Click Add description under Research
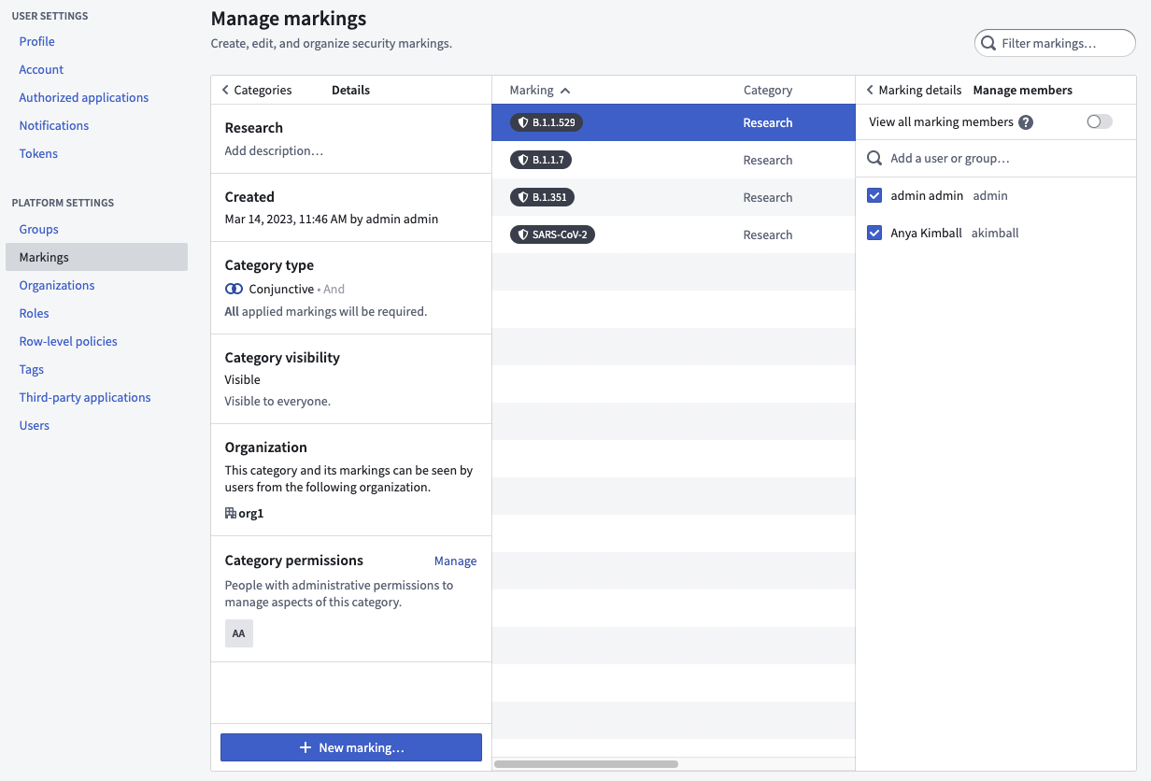 (x=274, y=150)
